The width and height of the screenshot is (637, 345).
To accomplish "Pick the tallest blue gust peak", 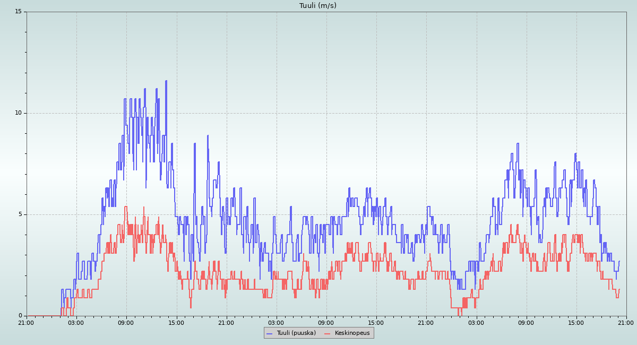I will (x=166, y=81).
